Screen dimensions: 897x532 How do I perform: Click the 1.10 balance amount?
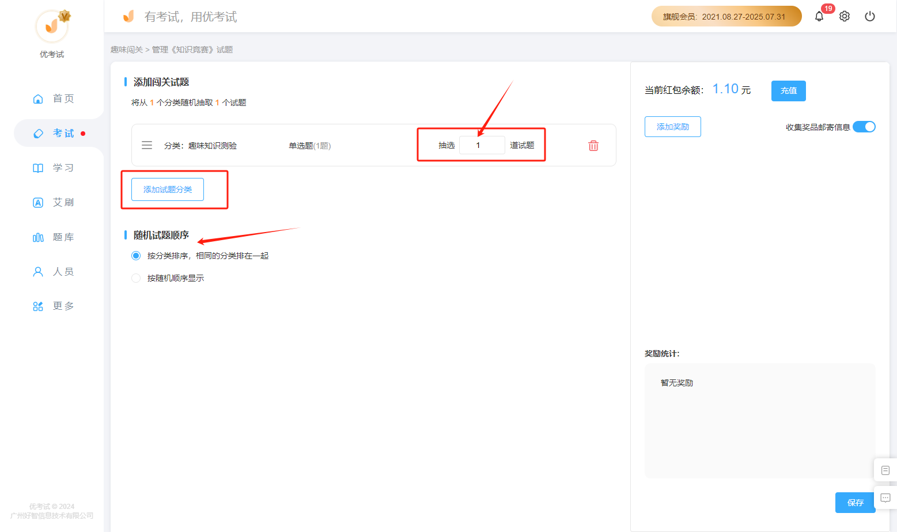[725, 89]
